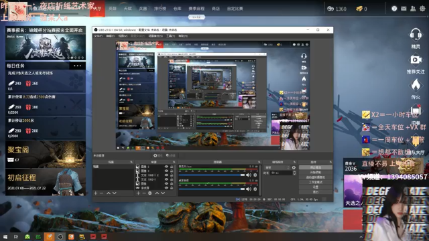The width and height of the screenshot is (429, 241).
Task: Open the scene transition type dropdown
Action: (278, 167)
